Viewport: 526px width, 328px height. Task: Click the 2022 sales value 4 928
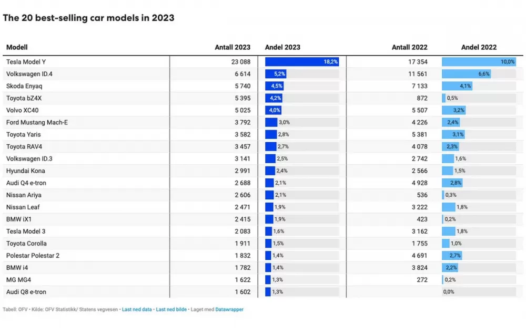tap(420, 183)
